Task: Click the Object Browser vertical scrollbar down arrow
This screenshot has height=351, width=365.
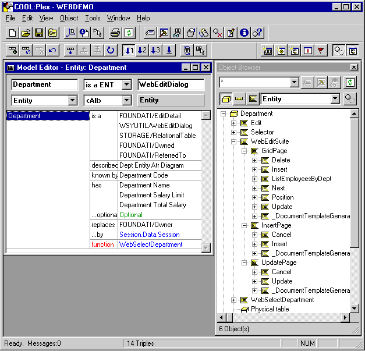Action: [x=354, y=309]
